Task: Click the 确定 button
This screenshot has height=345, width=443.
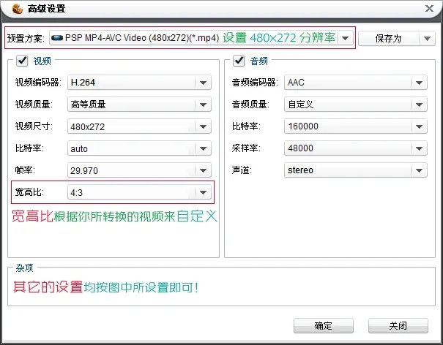Action: 324,326
